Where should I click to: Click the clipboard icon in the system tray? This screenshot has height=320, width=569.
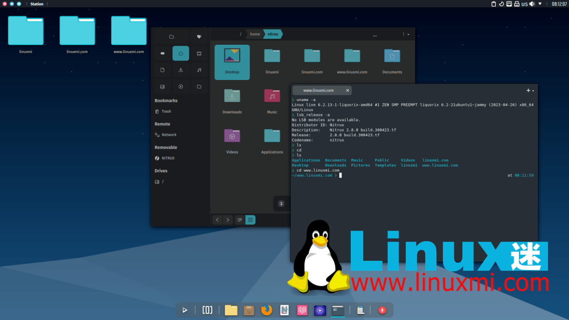click(x=494, y=4)
